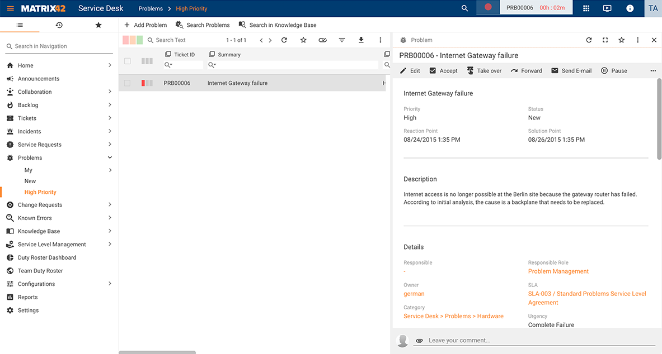Select the checkbox of row PRB00006
This screenshot has height=354, width=662.
(127, 83)
